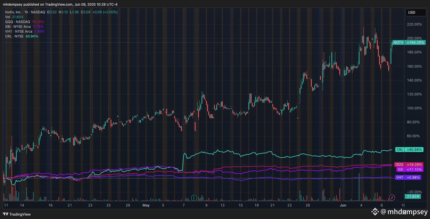Viewport: 430px width, 219px height.
Task: Click the 29 date label on time axis
Action: coord(128,205)
